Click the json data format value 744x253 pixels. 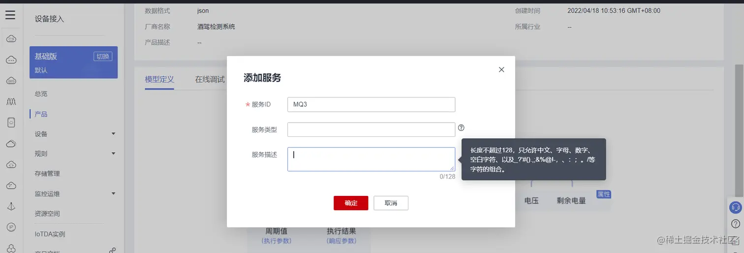pos(203,10)
